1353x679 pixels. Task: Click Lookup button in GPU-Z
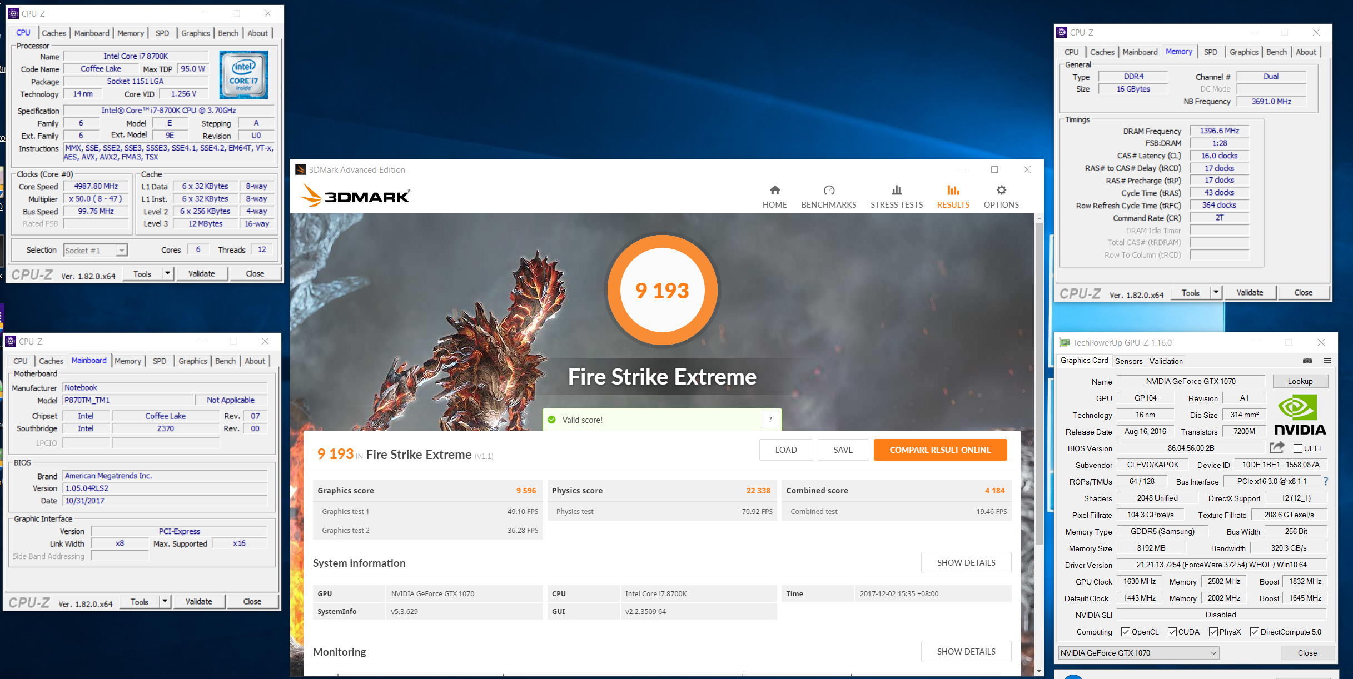(1300, 381)
